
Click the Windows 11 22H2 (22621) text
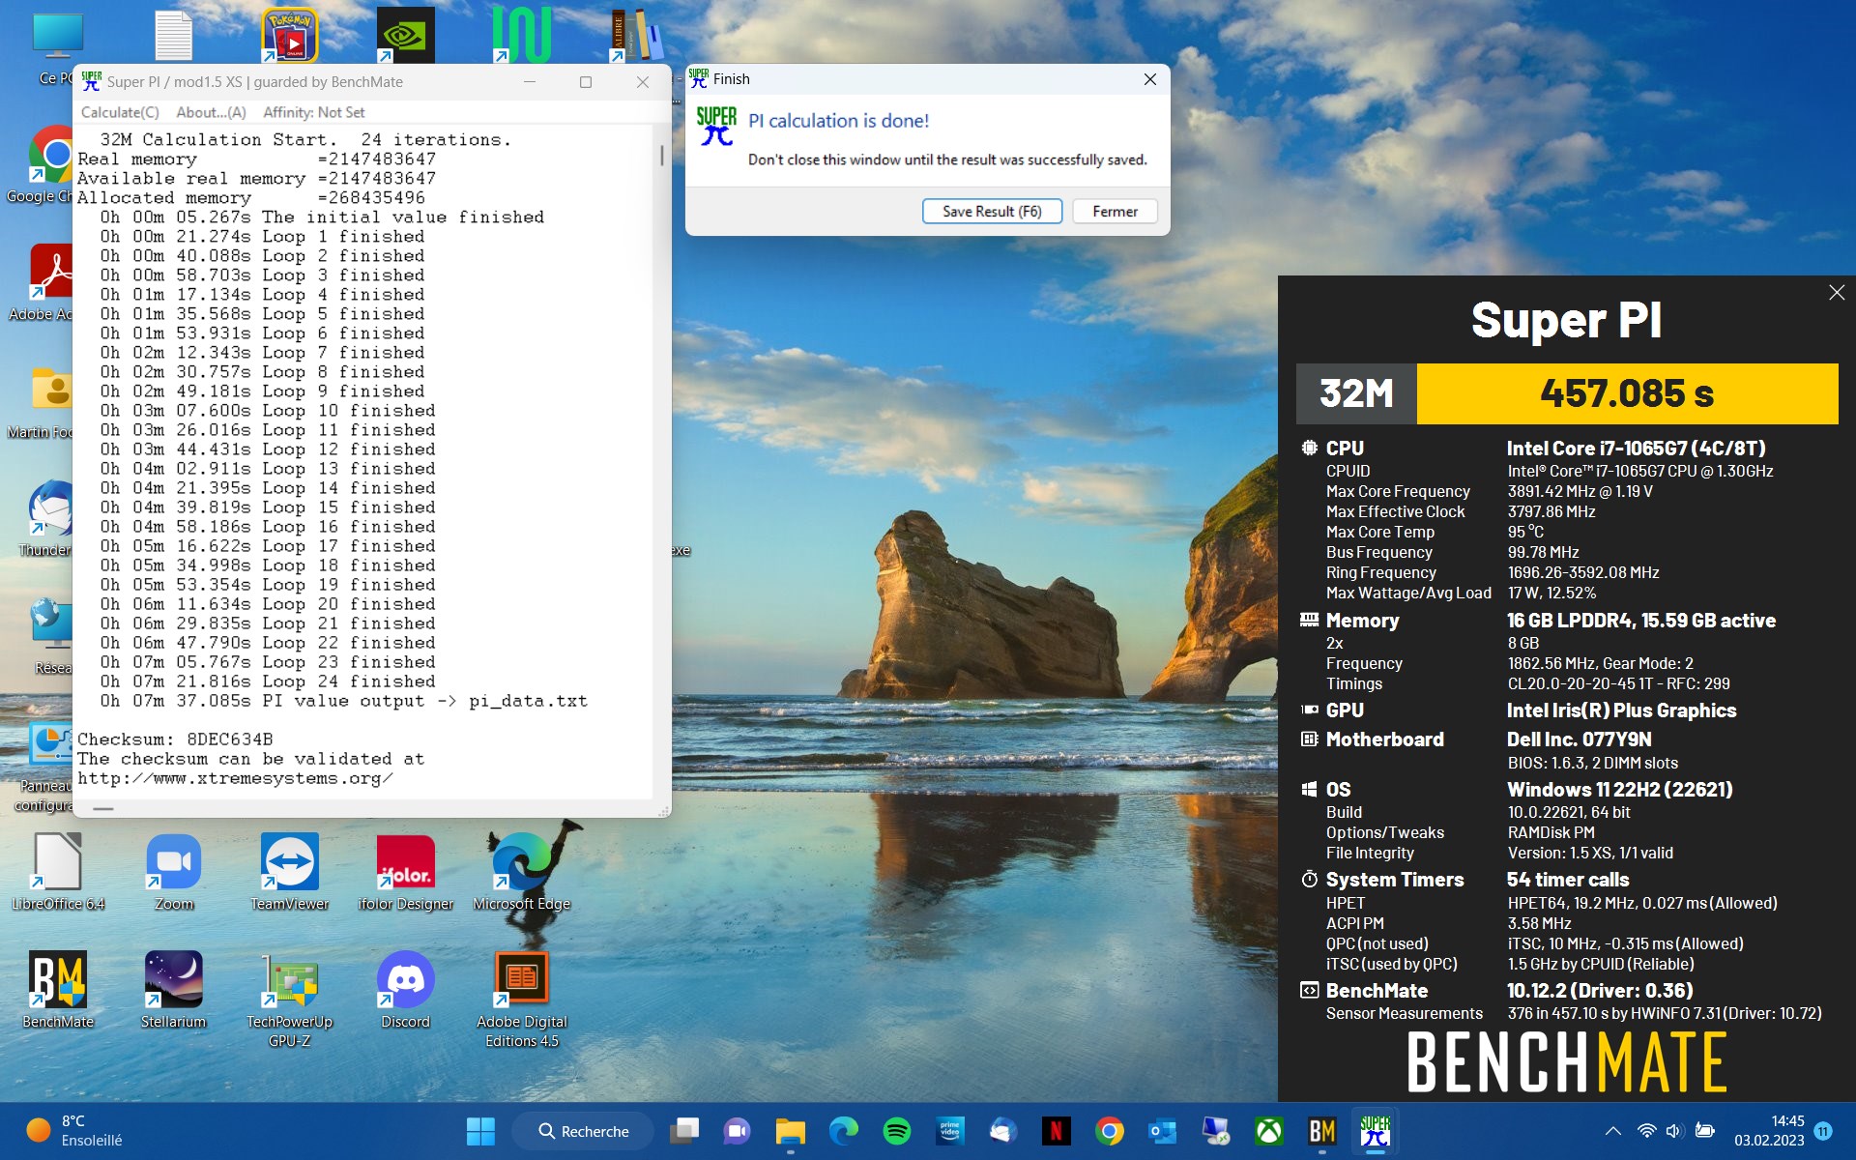click(x=1619, y=790)
